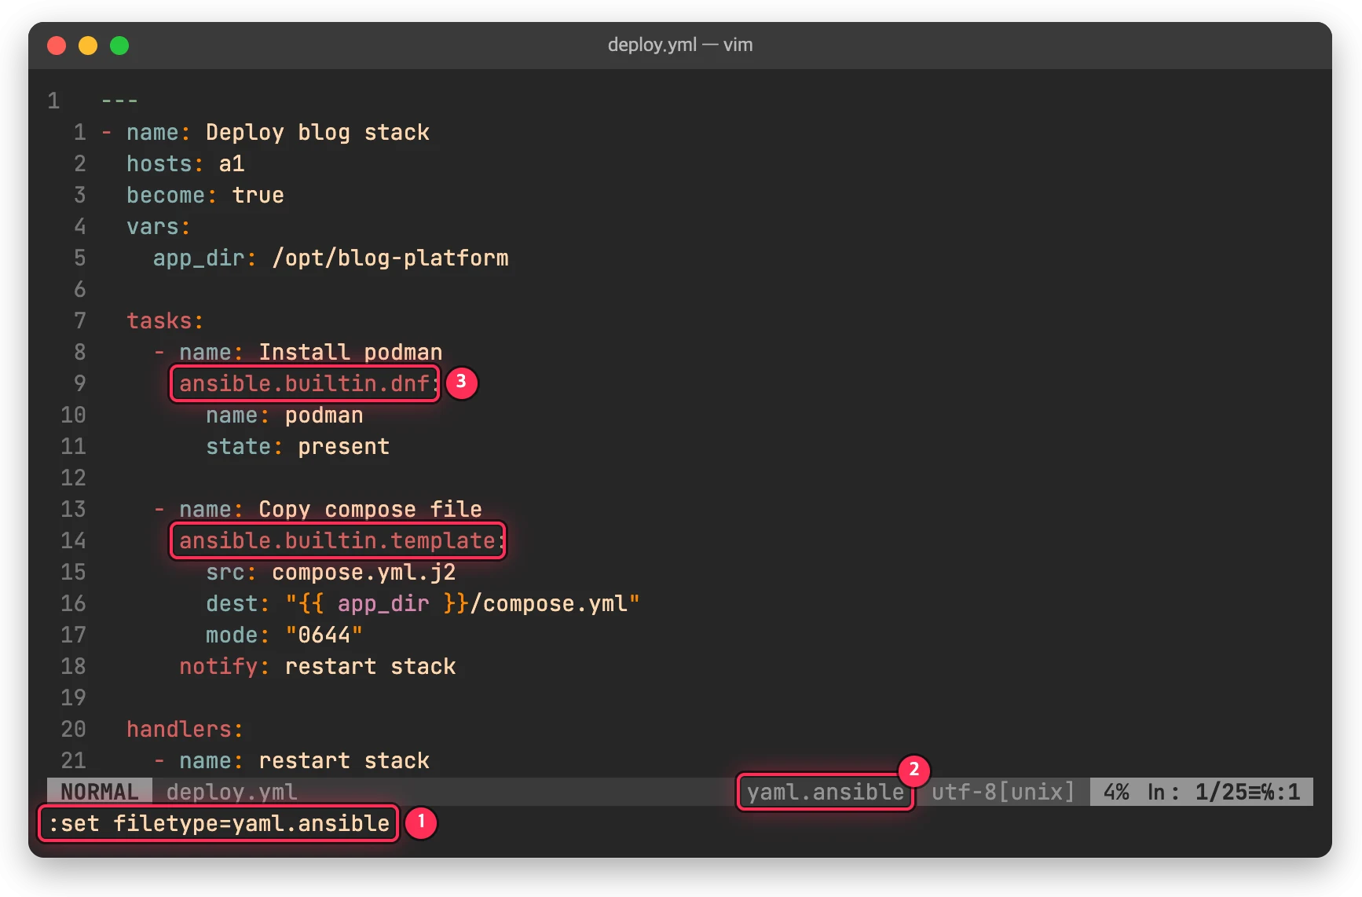Close the deploy.yml vim window
1362x897 pixels.
point(57,46)
